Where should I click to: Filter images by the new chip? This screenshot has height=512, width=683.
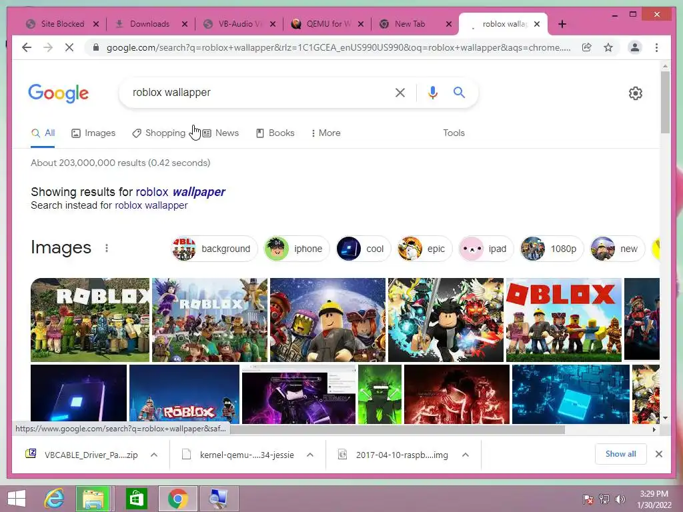pyautogui.click(x=617, y=249)
